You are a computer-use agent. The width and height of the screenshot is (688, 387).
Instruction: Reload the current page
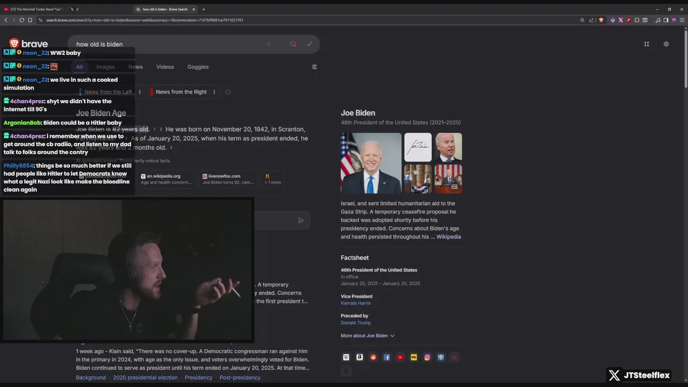point(22,20)
